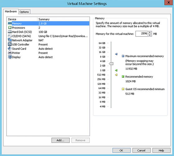This screenshot has width=174, height=156.
Task: Click the 512 MB slider scale label
Action: click(101, 75)
